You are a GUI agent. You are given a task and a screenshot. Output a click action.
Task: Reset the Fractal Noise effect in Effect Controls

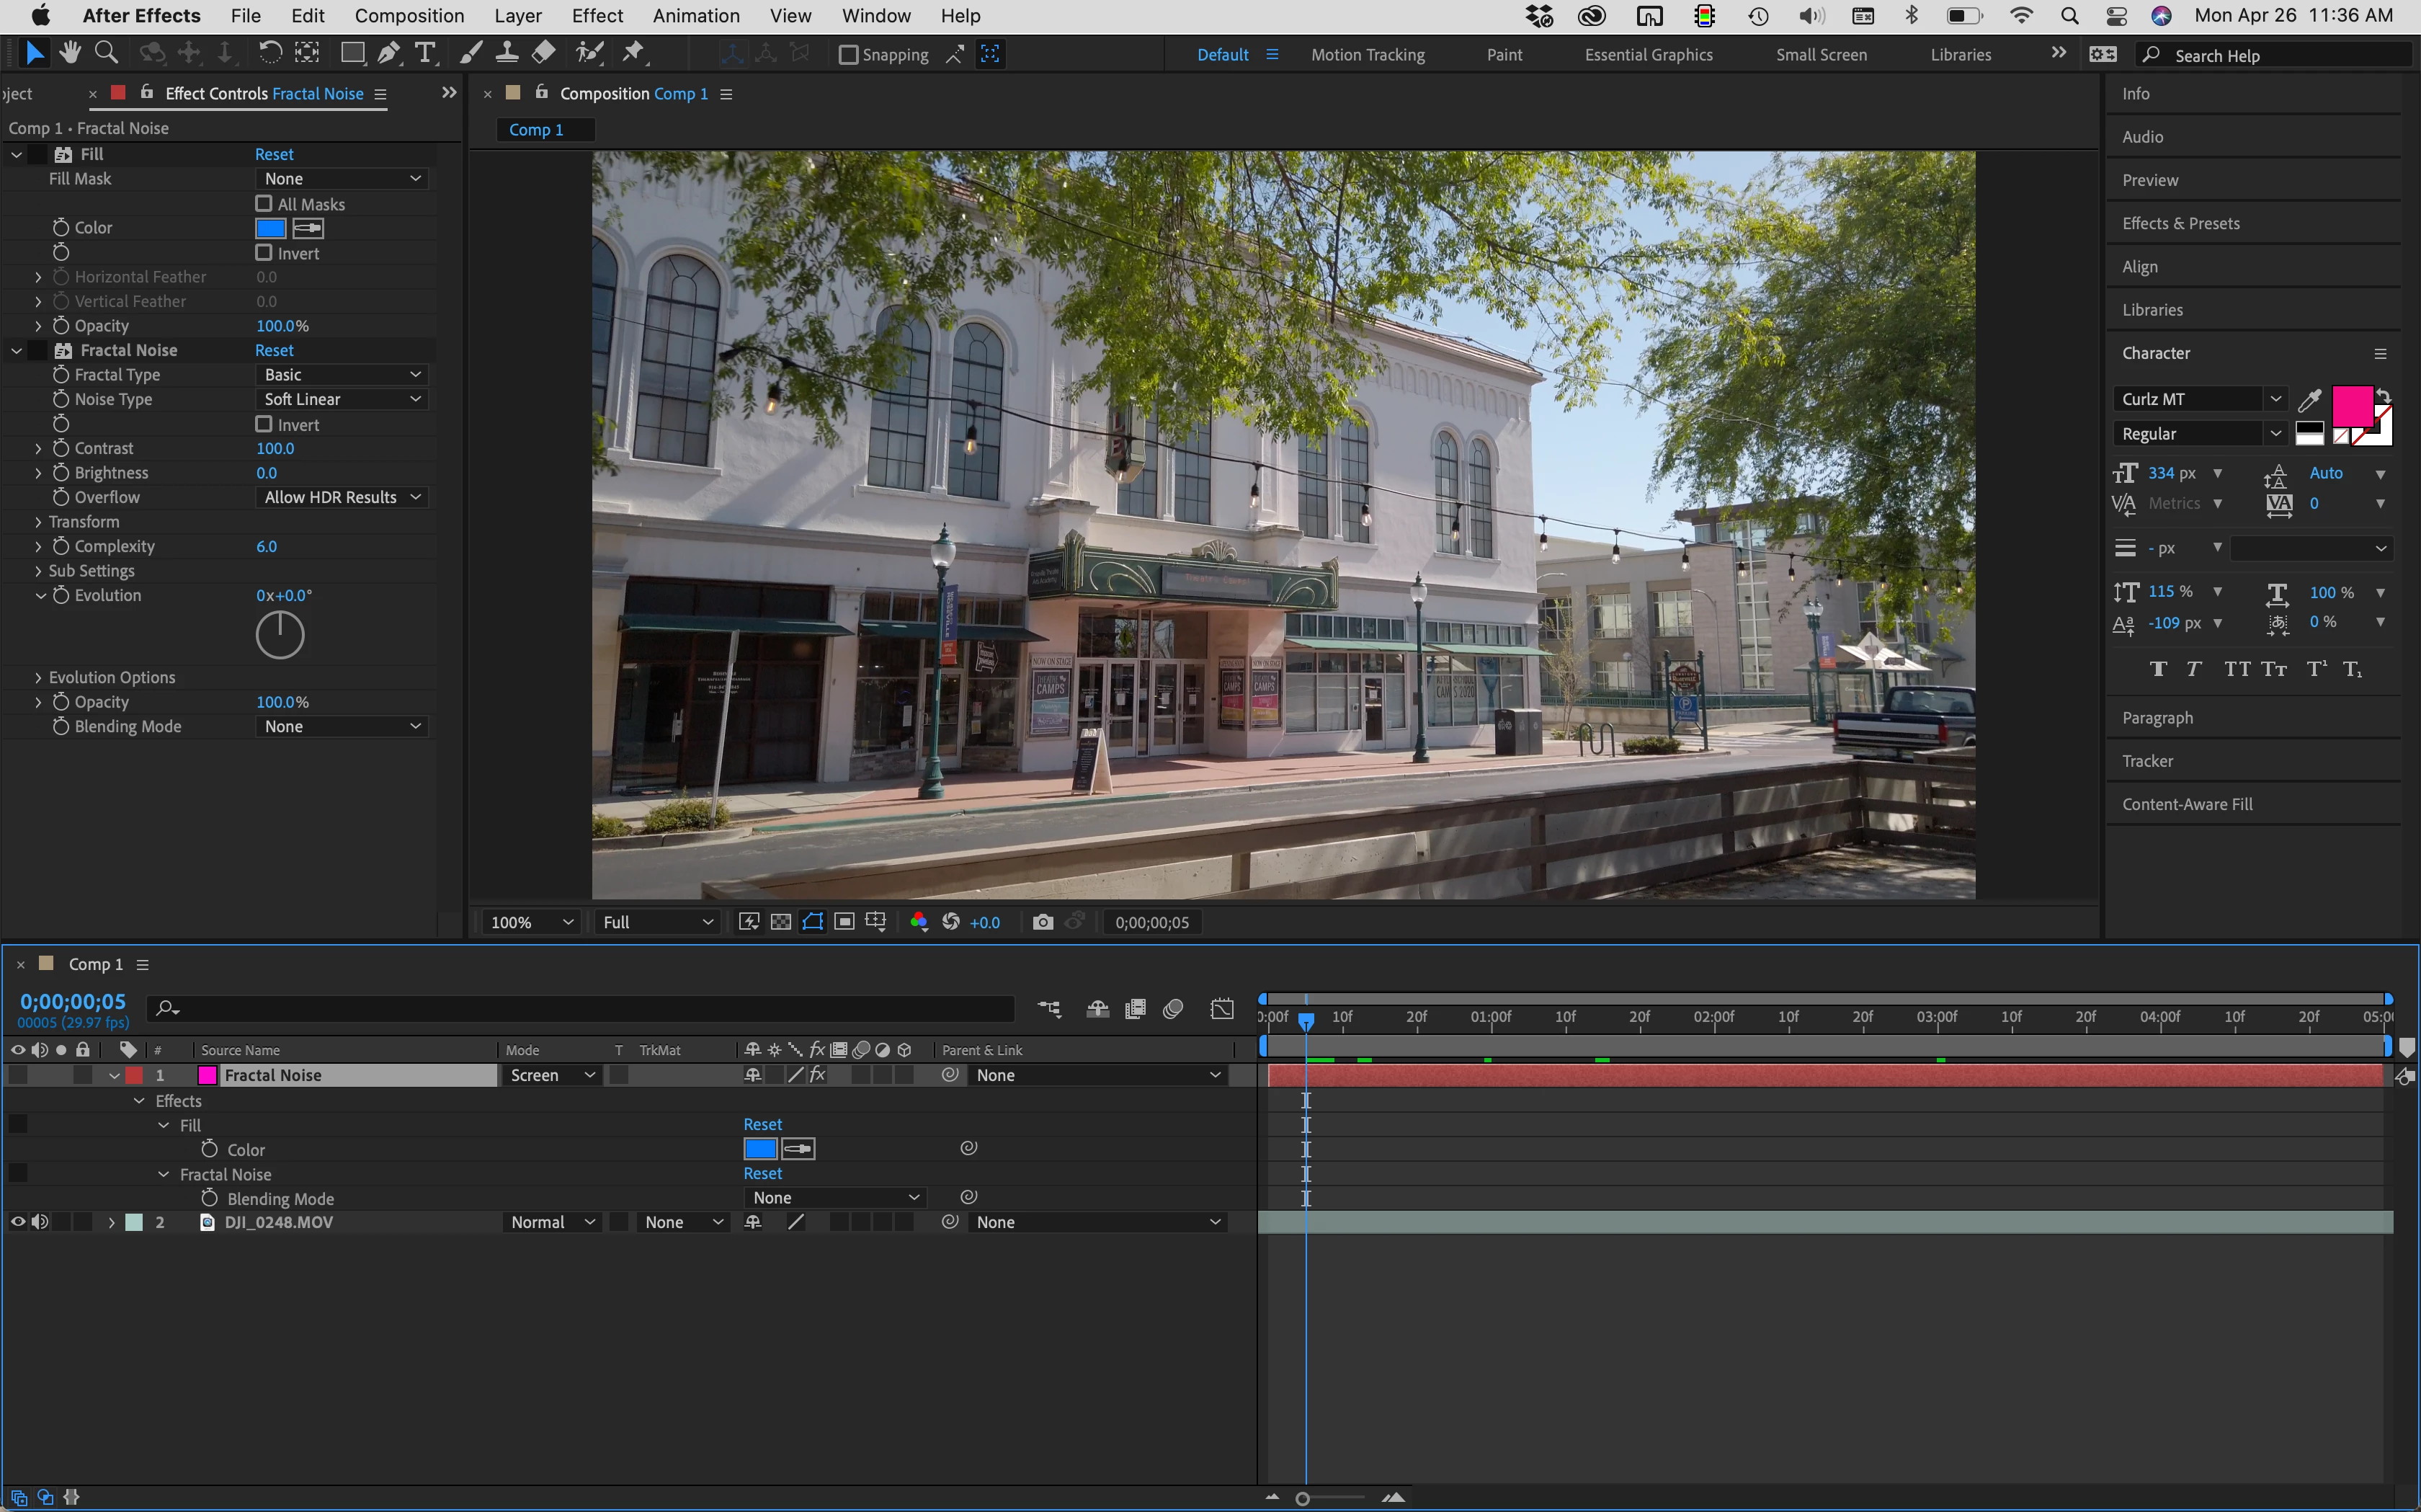pyautogui.click(x=274, y=350)
